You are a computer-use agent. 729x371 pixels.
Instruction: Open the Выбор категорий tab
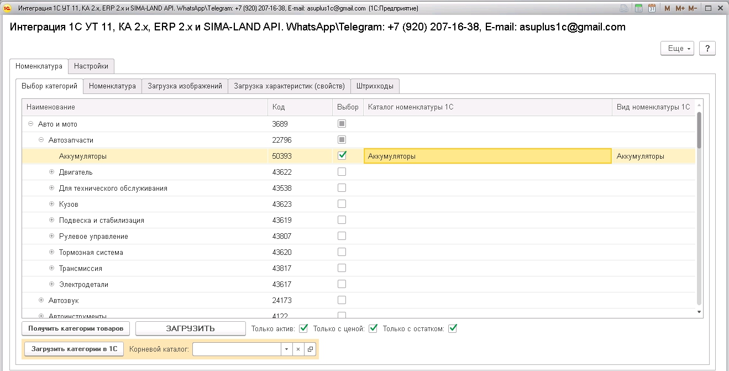pos(49,86)
